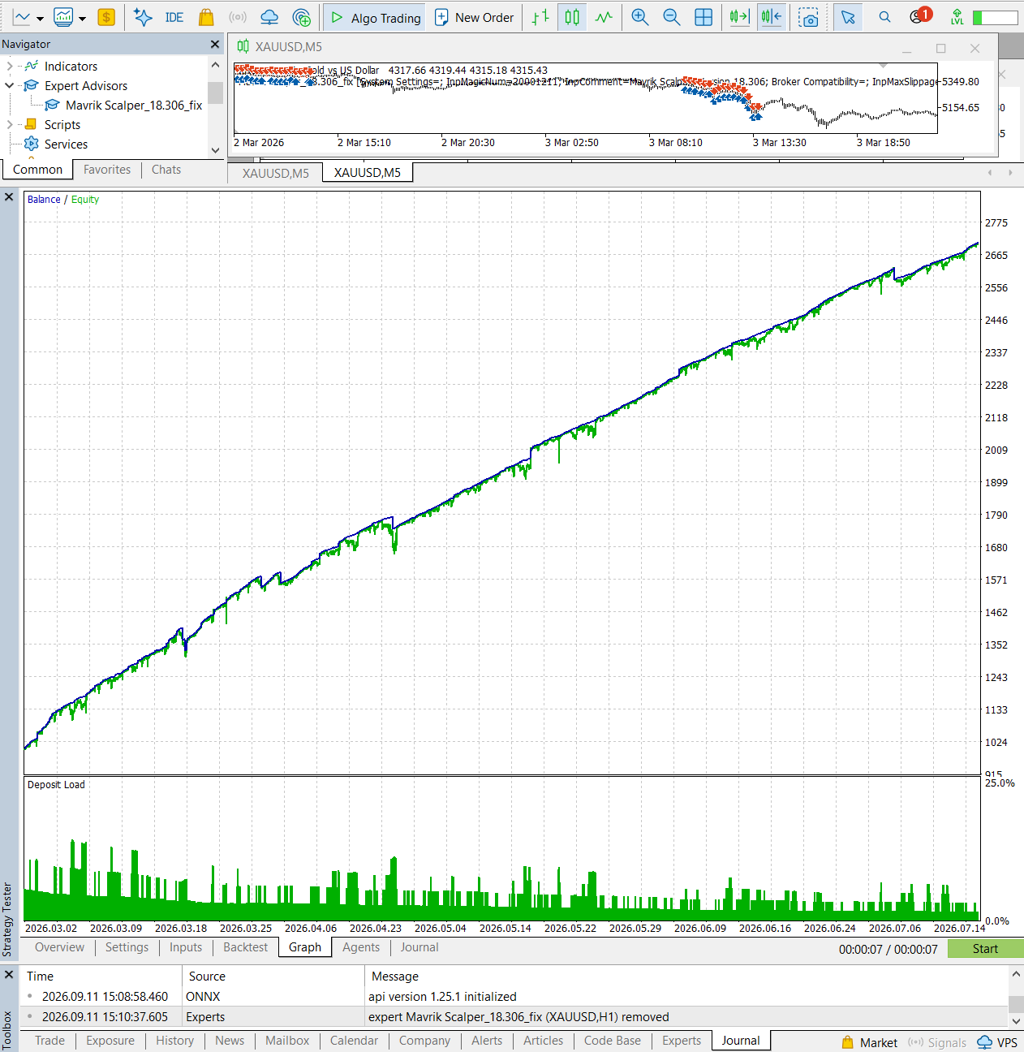Click the profiles monitor chart icon
Viewport: 1024px width, 1052px height.
(x=63, y=17)
